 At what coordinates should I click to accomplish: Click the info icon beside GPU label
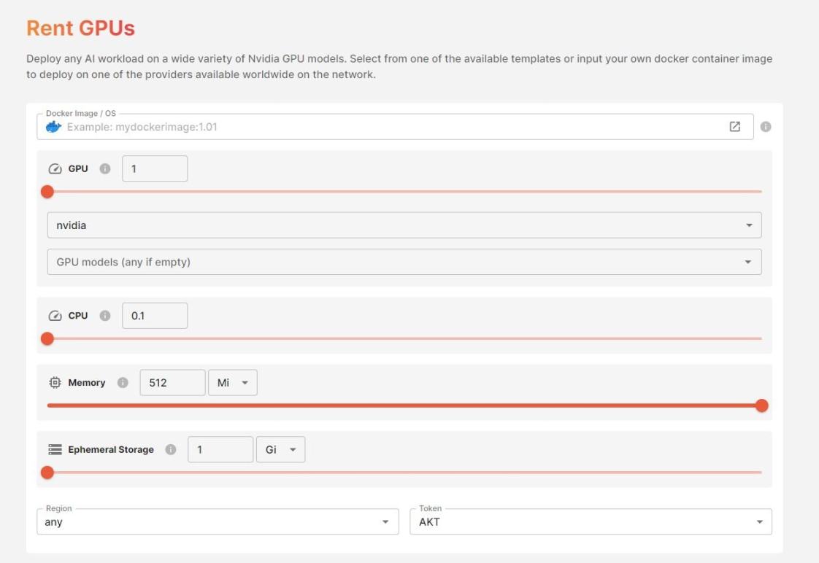coord(104,168)
